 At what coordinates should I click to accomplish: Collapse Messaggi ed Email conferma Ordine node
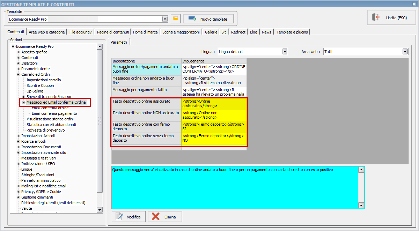coord(23,102)
